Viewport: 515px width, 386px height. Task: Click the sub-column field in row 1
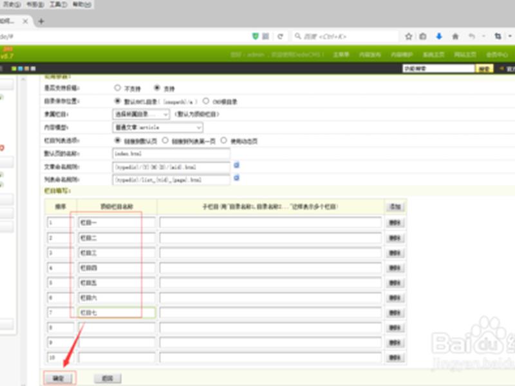pyautogui.click(x=270, y=223)
